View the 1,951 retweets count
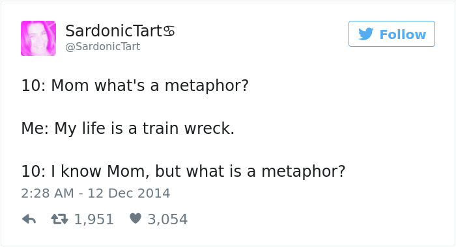This screenshot has height=247, width=456. (x=94, y=219)
